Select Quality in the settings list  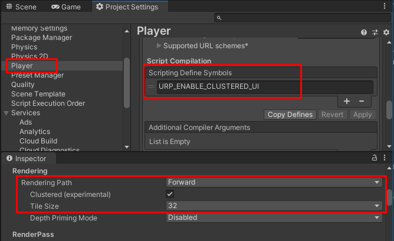[23, 85]
